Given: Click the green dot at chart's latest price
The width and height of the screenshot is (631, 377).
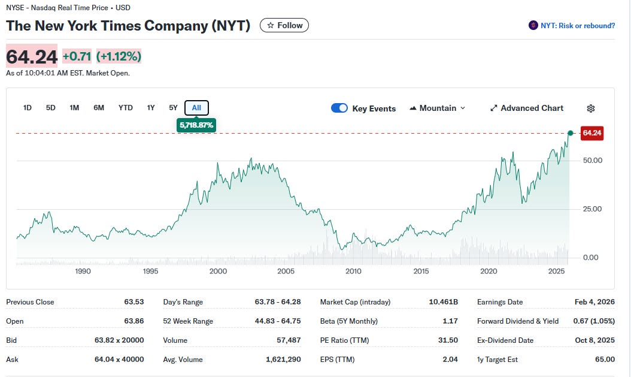Looking at the screenshot, I should click(x=570, y=133).
